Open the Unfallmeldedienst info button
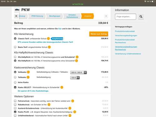This screenshot has width=156, height=117. (x=70, y=115)
